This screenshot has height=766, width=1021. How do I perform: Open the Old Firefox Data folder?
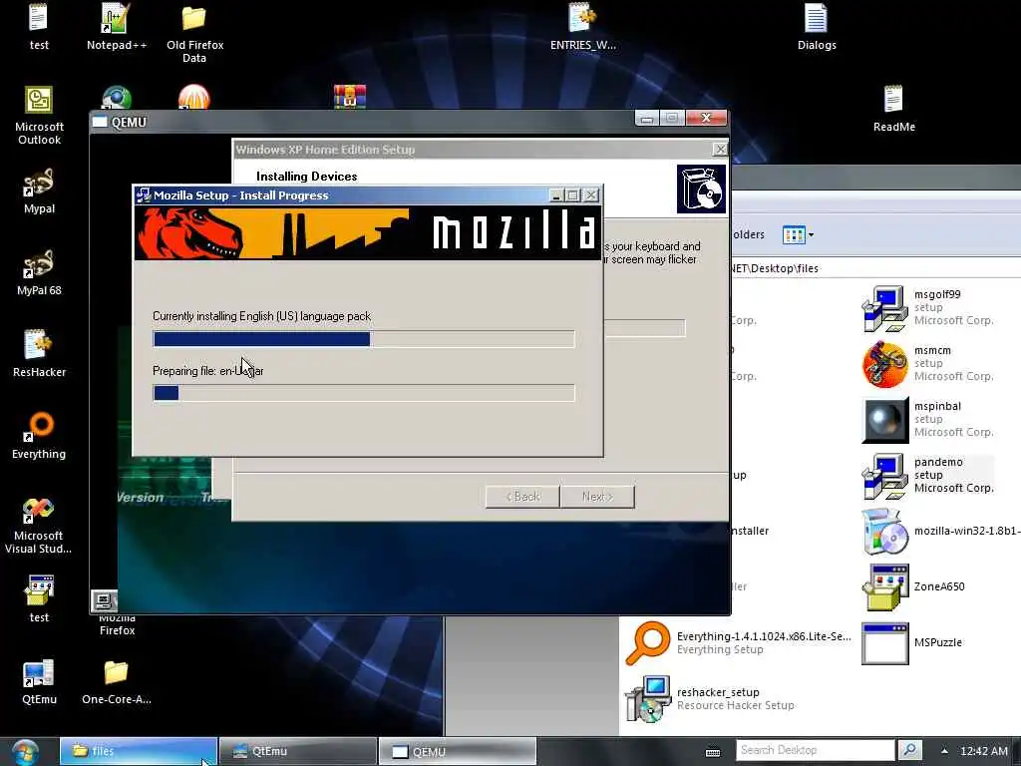point(194,33)
